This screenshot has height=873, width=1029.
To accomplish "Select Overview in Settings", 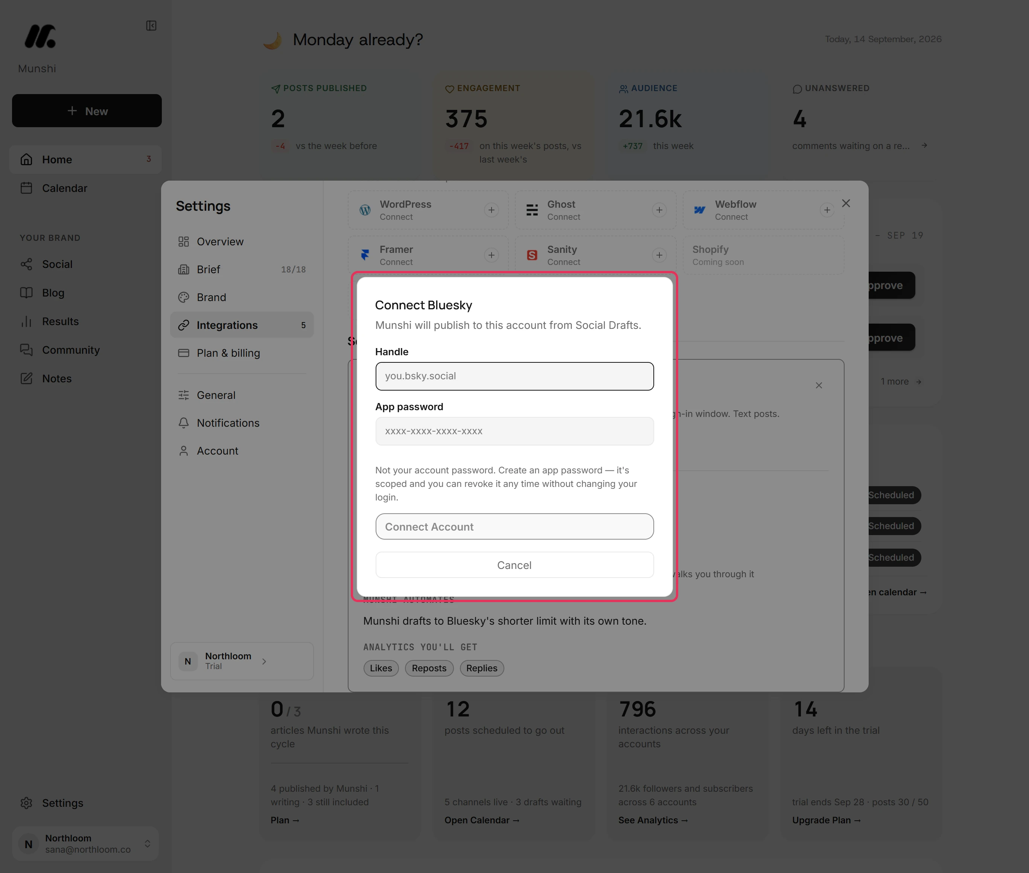I will (x=242, y=242).
